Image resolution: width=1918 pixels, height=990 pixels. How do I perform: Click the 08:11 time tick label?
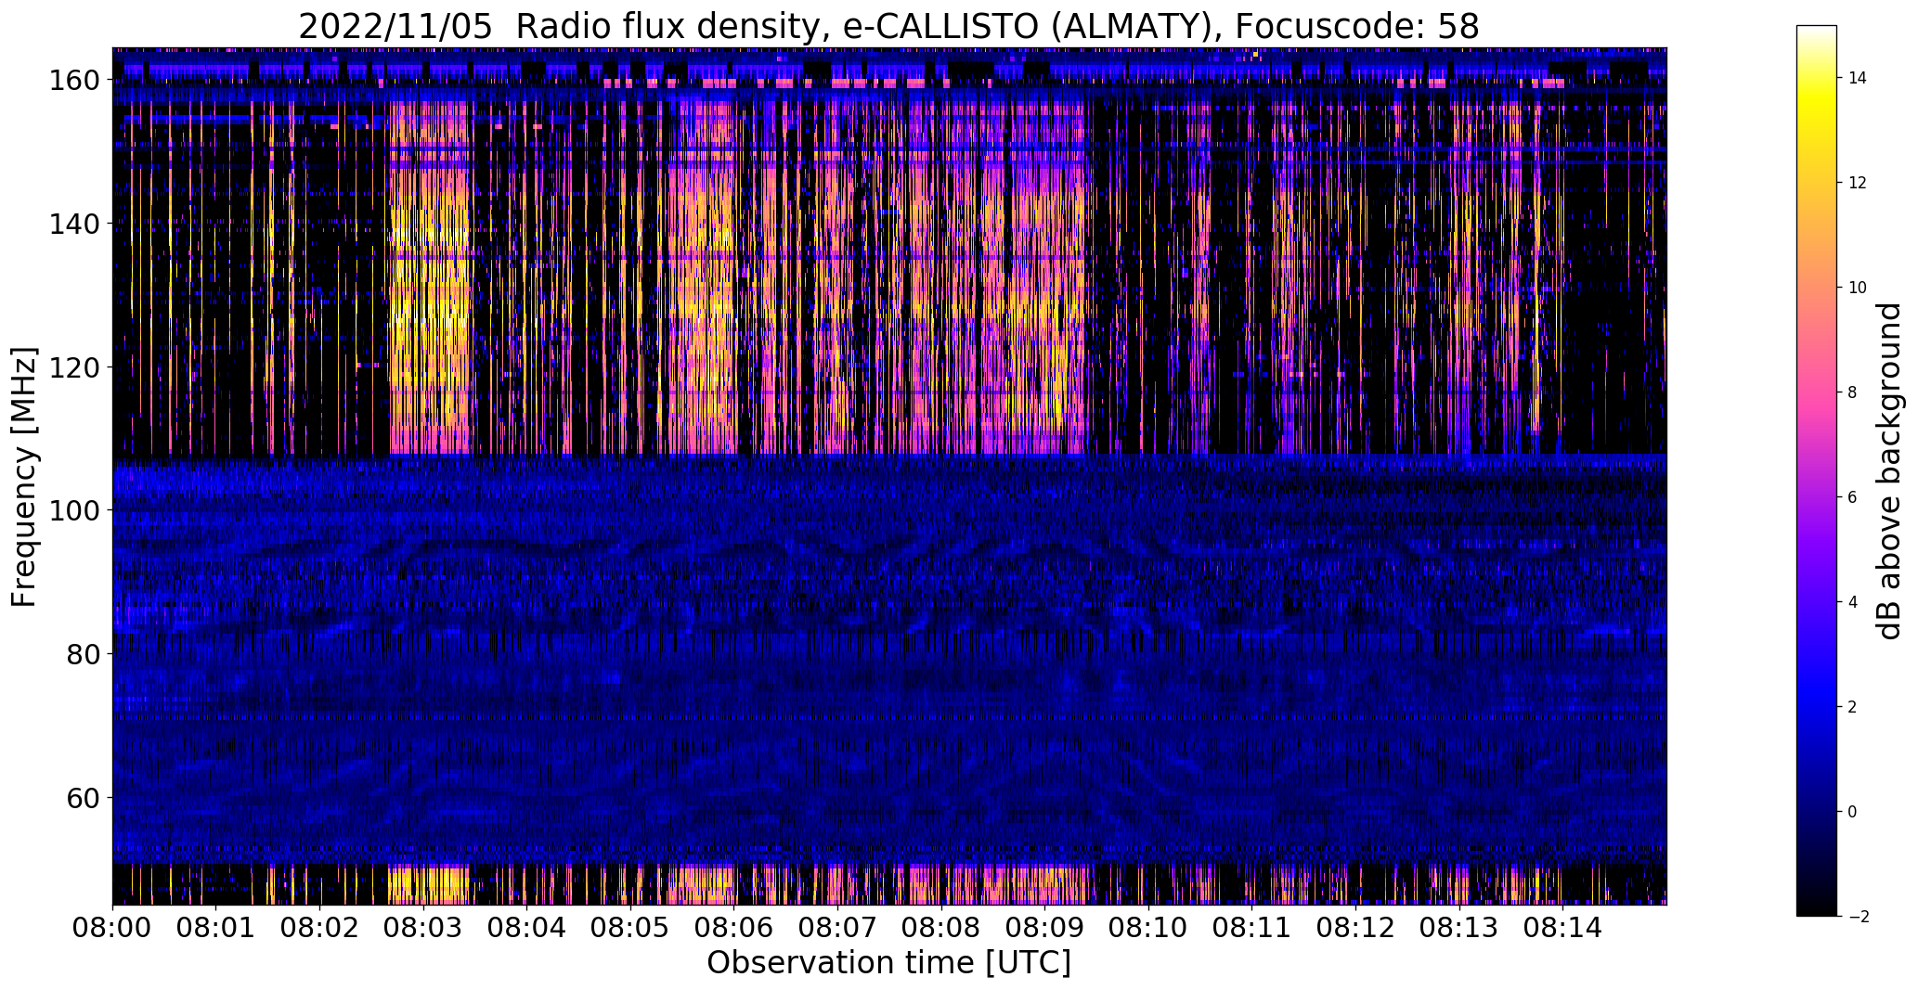pos(1252,926)
